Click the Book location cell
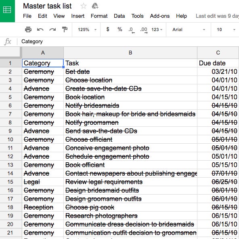 click(x=130, y=97)
